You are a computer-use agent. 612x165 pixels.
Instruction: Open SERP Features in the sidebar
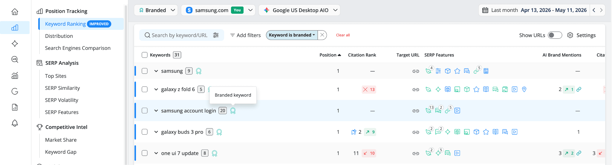coord(62,112)
